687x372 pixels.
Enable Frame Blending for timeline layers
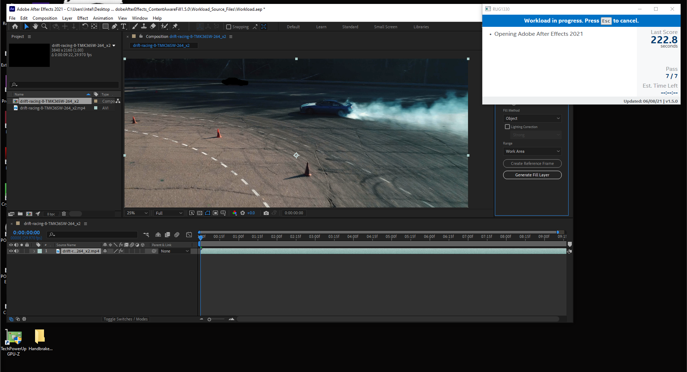(x=167, y=235)
